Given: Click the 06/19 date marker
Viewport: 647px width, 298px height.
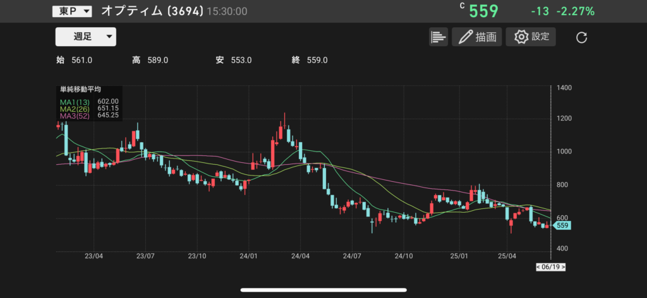Looking at the screenshot, I should coord(550,267).
